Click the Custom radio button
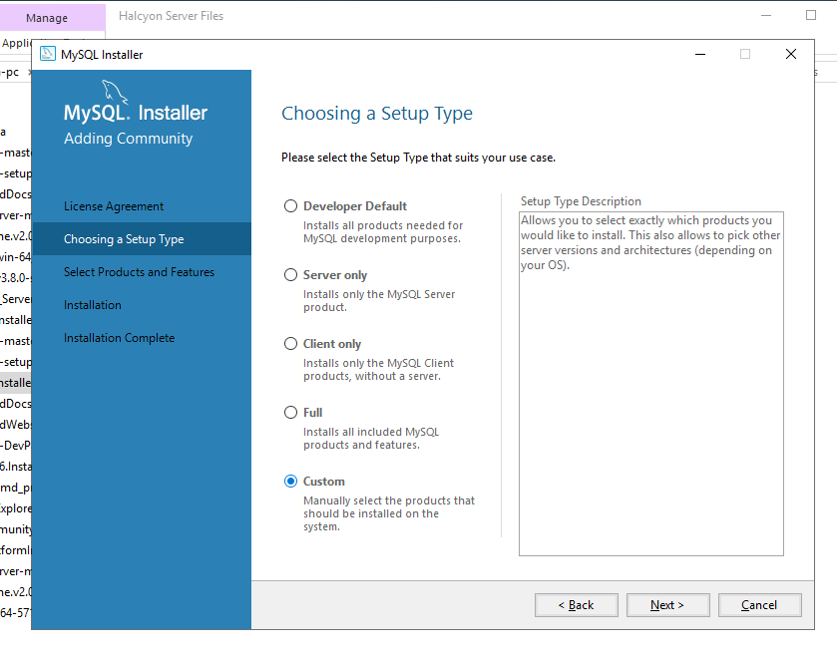Image resolution: width=837 pixels, height=661 pixels. coord(290,482)
